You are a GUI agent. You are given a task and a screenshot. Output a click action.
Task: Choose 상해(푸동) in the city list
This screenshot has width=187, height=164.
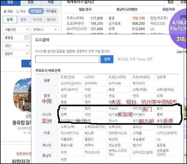pyautogui.click(x=140, y=90)
